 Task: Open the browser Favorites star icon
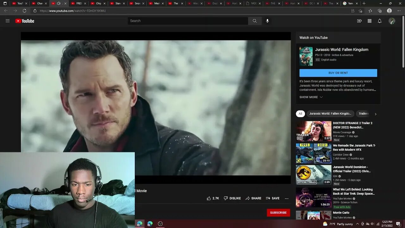click(x=370, y=11)
